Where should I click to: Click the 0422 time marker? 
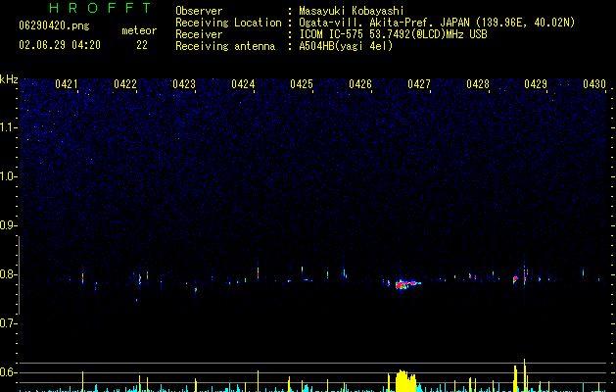(x=125, y=84)
